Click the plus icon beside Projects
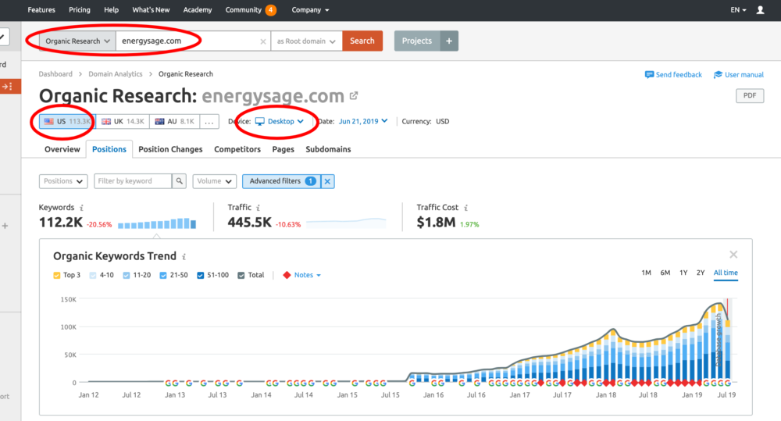 pyautogui.click(x=449, y=41)
